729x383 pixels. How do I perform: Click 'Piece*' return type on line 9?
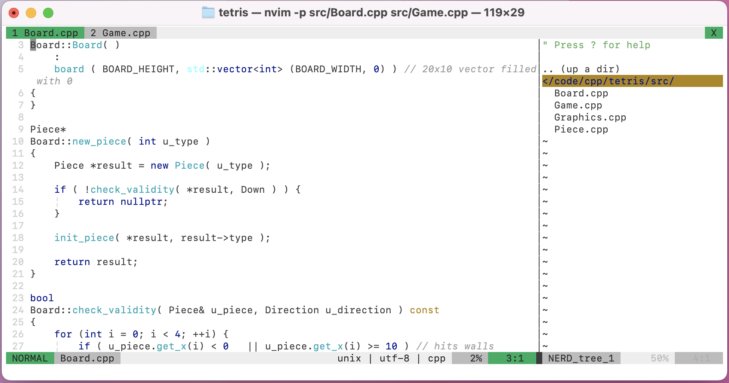[x=48, y=130]
